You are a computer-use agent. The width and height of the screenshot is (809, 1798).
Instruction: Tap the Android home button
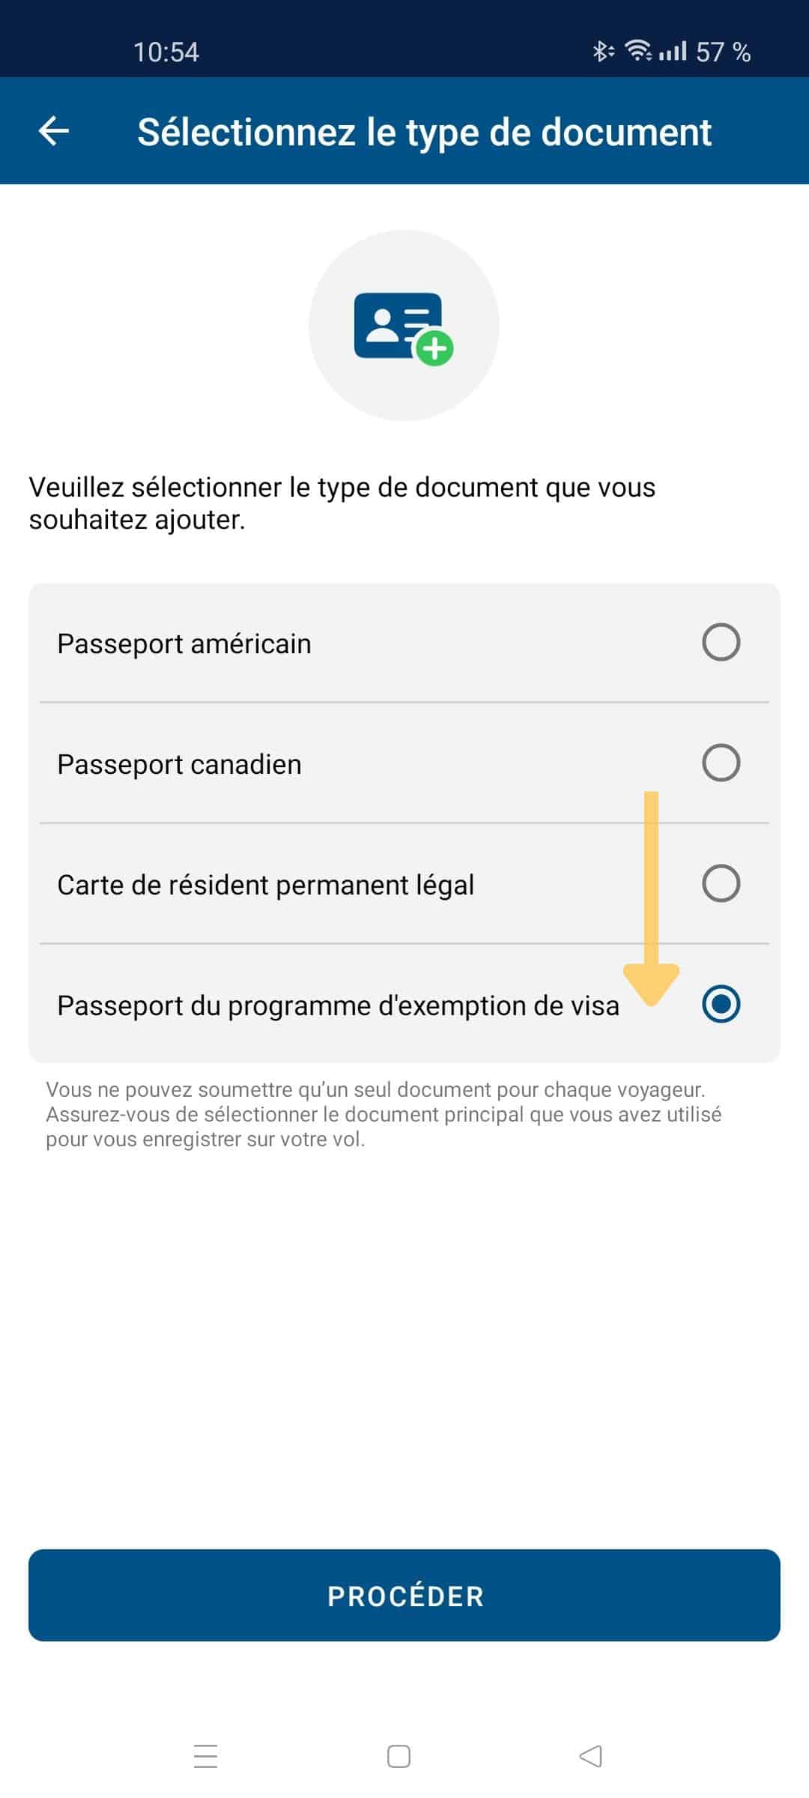tap(399, 1756)
